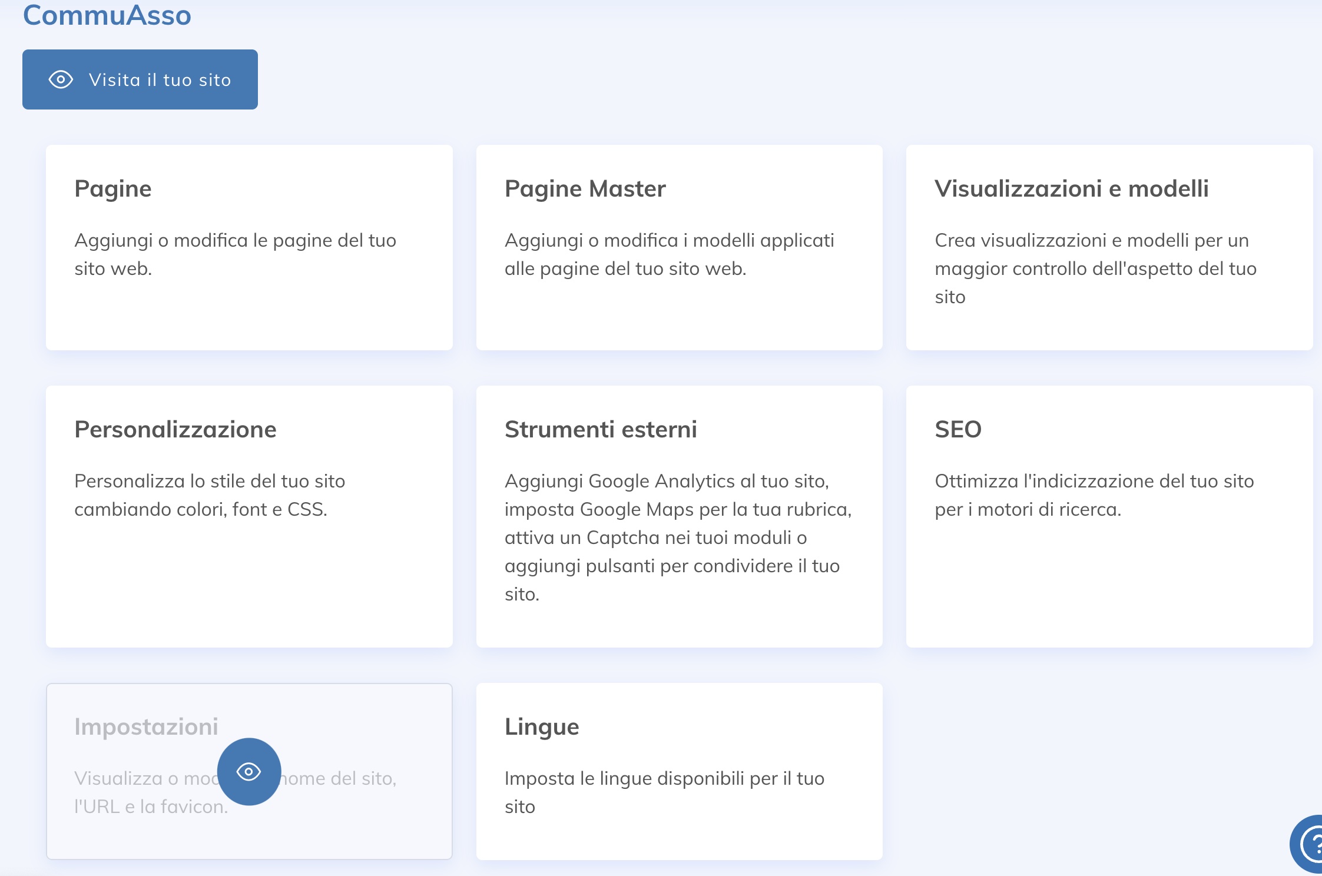This screenshot has height=876, width=1322.
Task: Go to the Strumenti esterni card
Action: 679,516
